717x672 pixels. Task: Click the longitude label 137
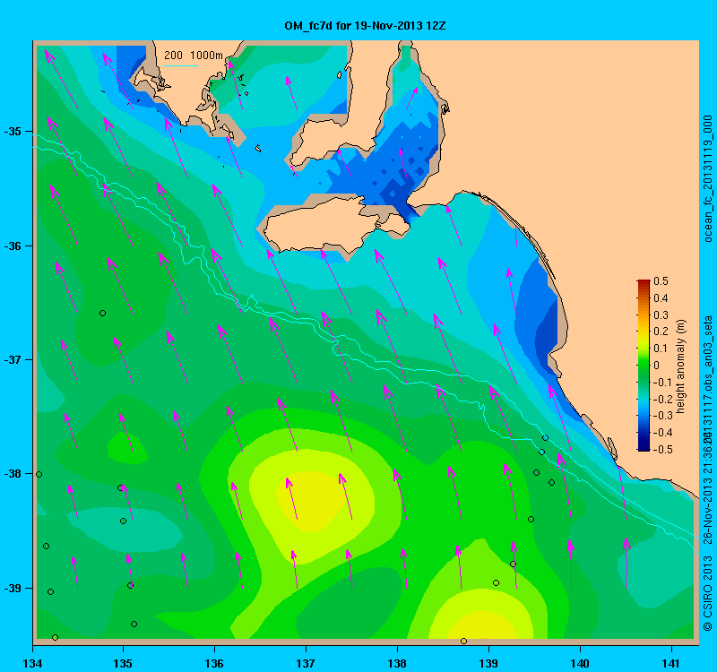pyautogui.click(x=306, y=663)
